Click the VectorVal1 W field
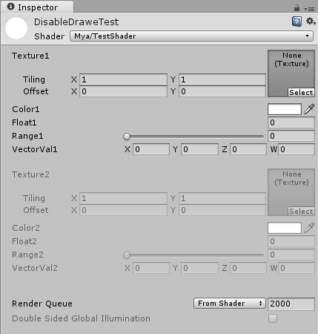 pyautogui.click(x=297, y=149)
